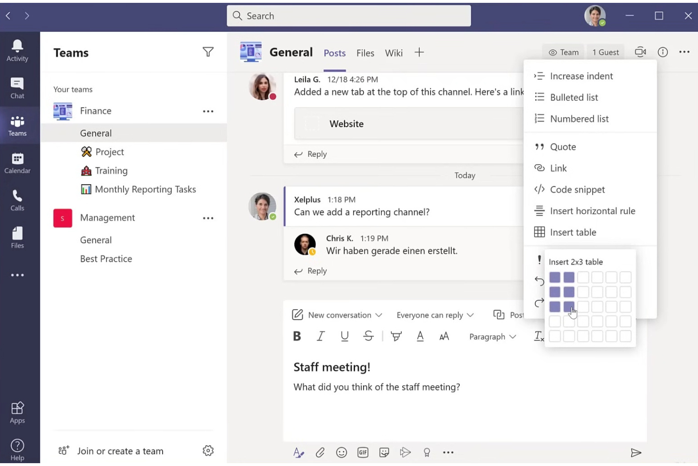The width and height of the screenshot is (698, 466).
Task: Toggle italic formatting on
Action: click(320, 336)
